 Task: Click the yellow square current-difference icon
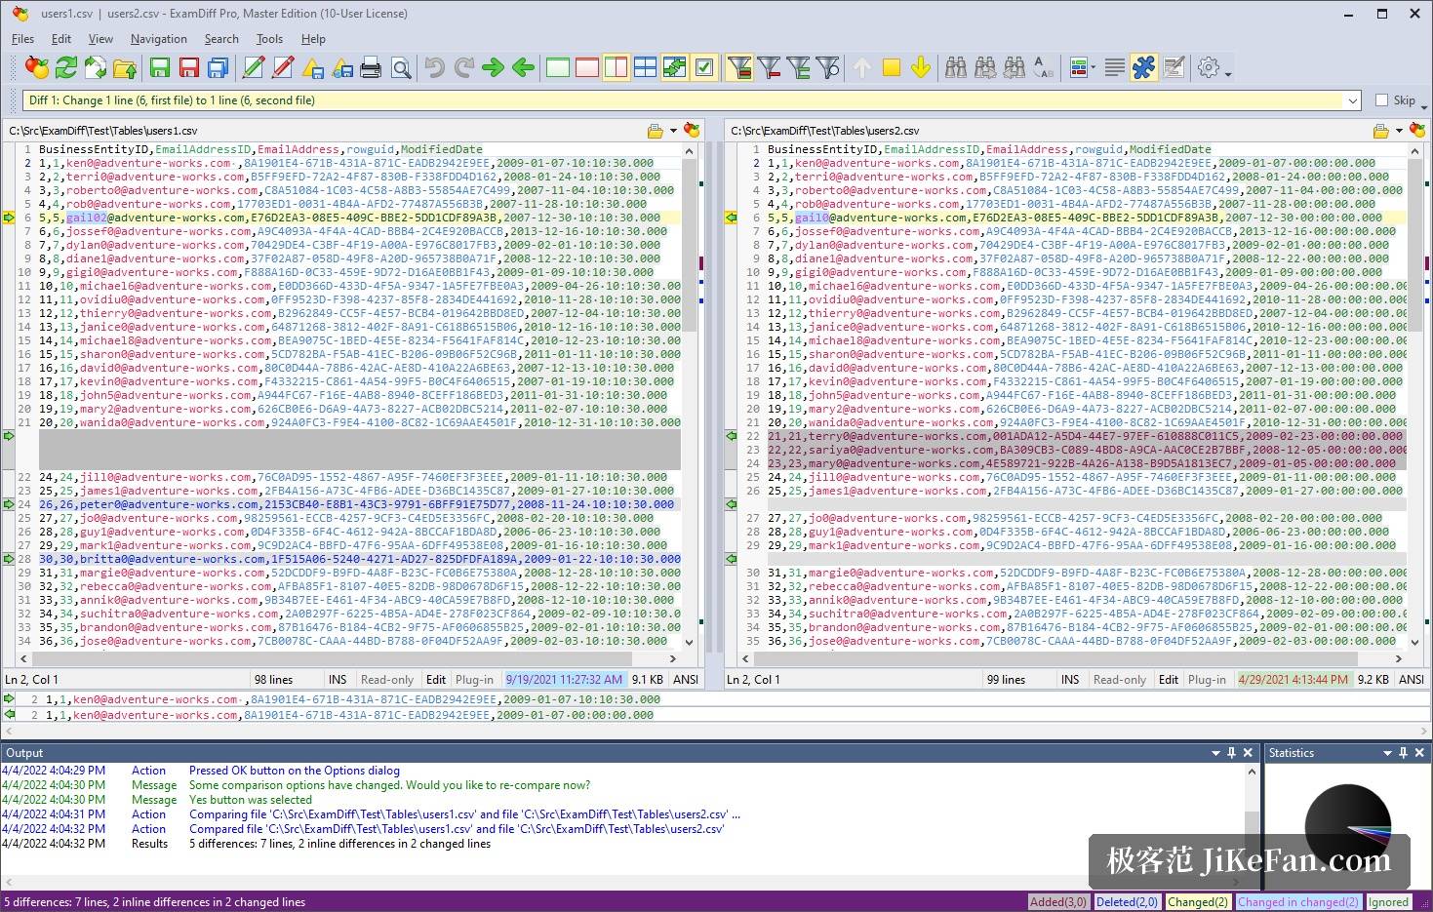coord(892,67)
